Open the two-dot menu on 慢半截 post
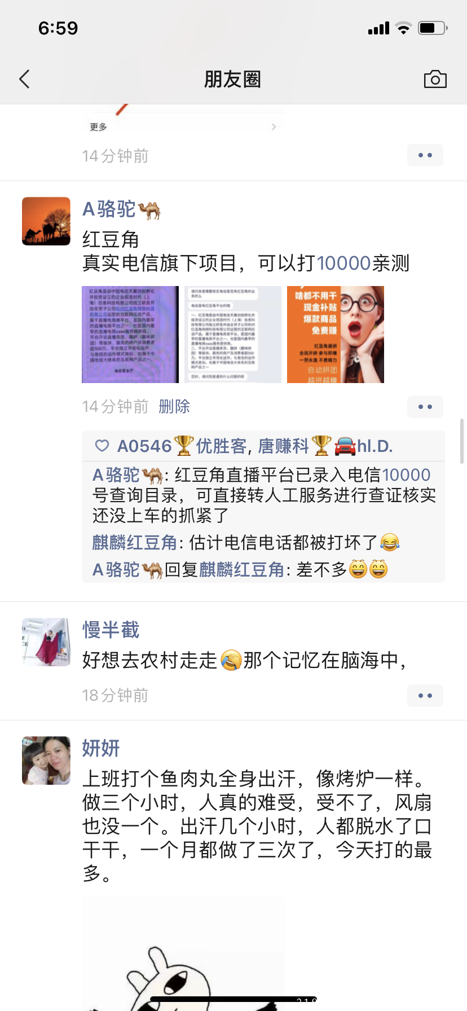Screen dimensions: 467x1011 tap(425, 696)
